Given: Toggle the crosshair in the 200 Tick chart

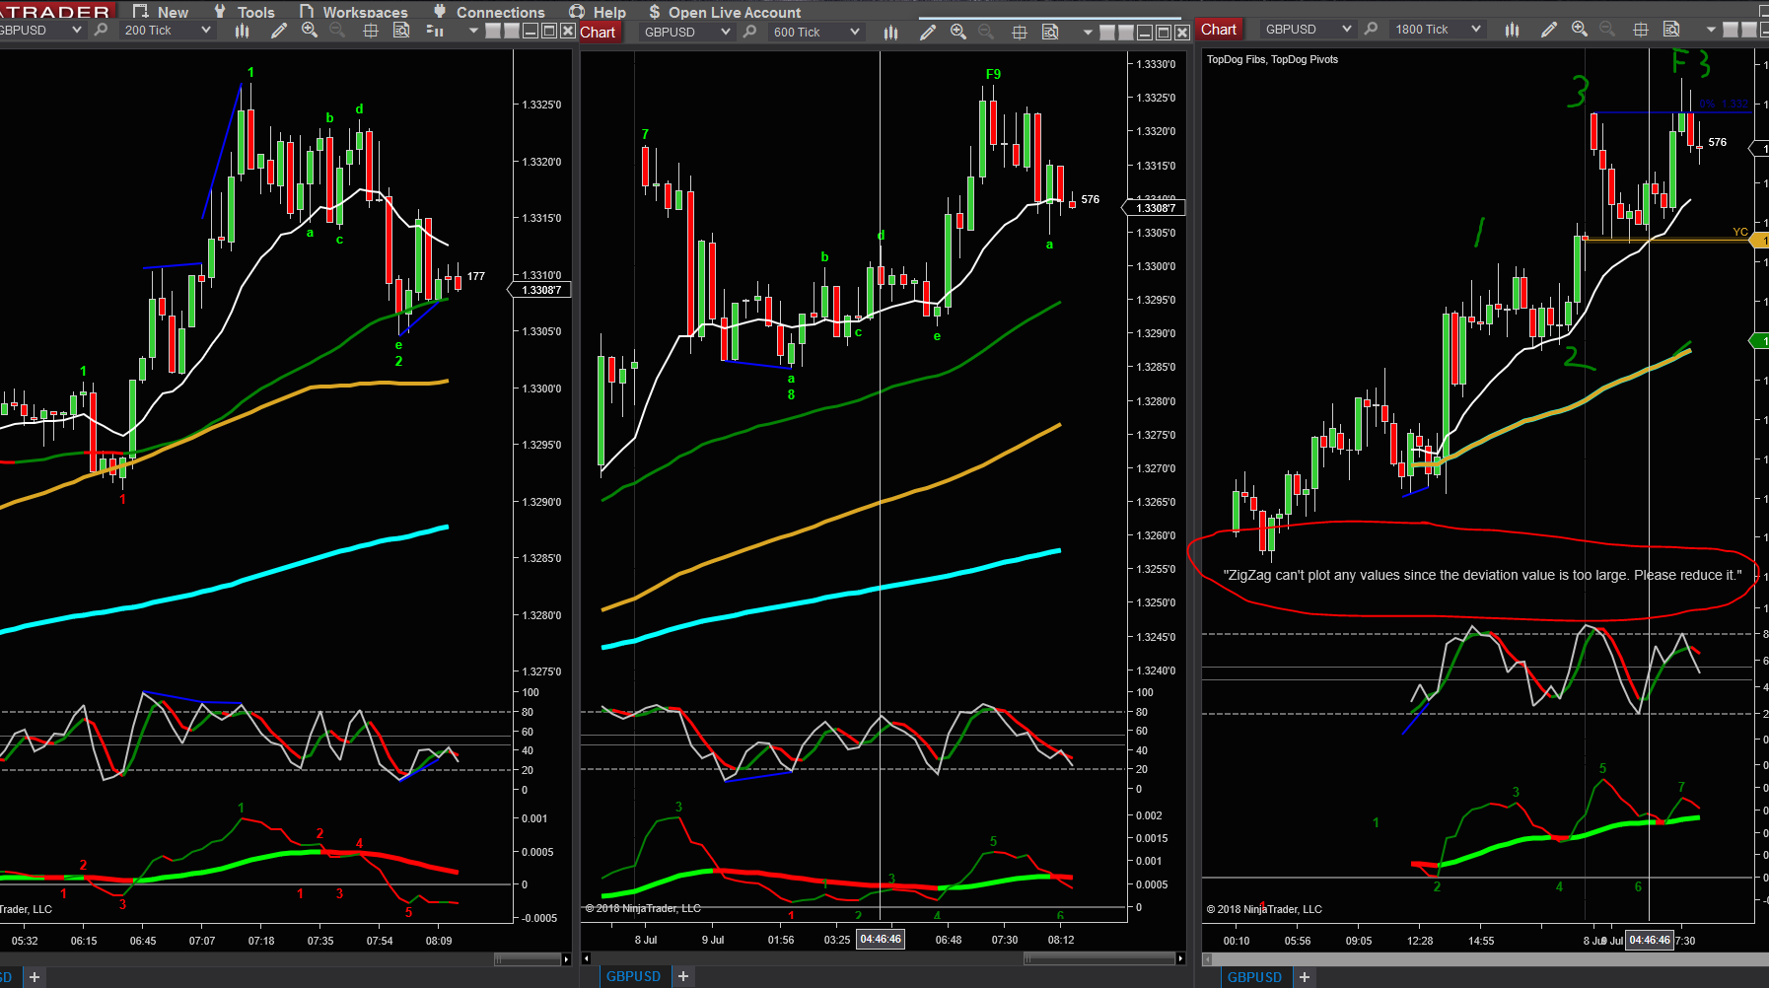Looking at the screenshot, I should tap(371, 31).
